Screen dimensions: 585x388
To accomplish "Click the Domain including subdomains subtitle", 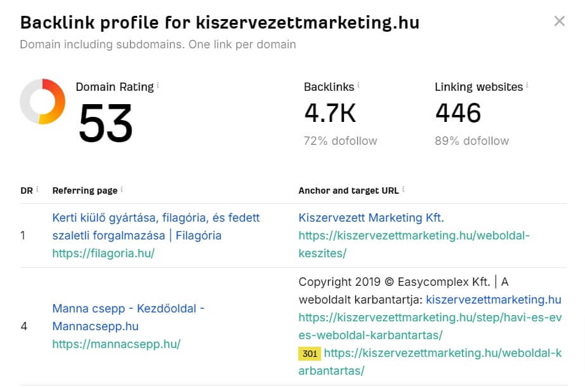I will coord(158,44).
